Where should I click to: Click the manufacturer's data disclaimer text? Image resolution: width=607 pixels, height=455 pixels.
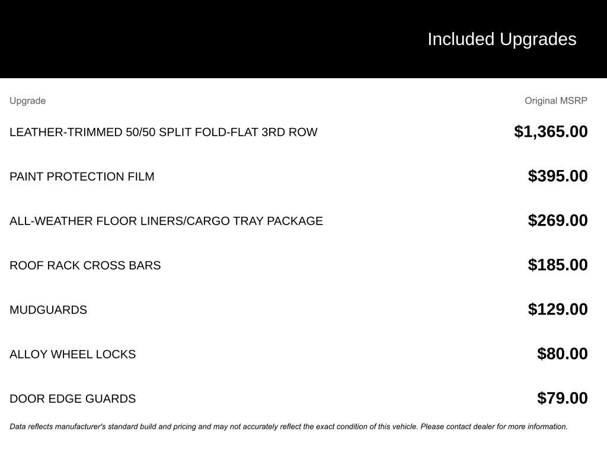coord(289,427)
